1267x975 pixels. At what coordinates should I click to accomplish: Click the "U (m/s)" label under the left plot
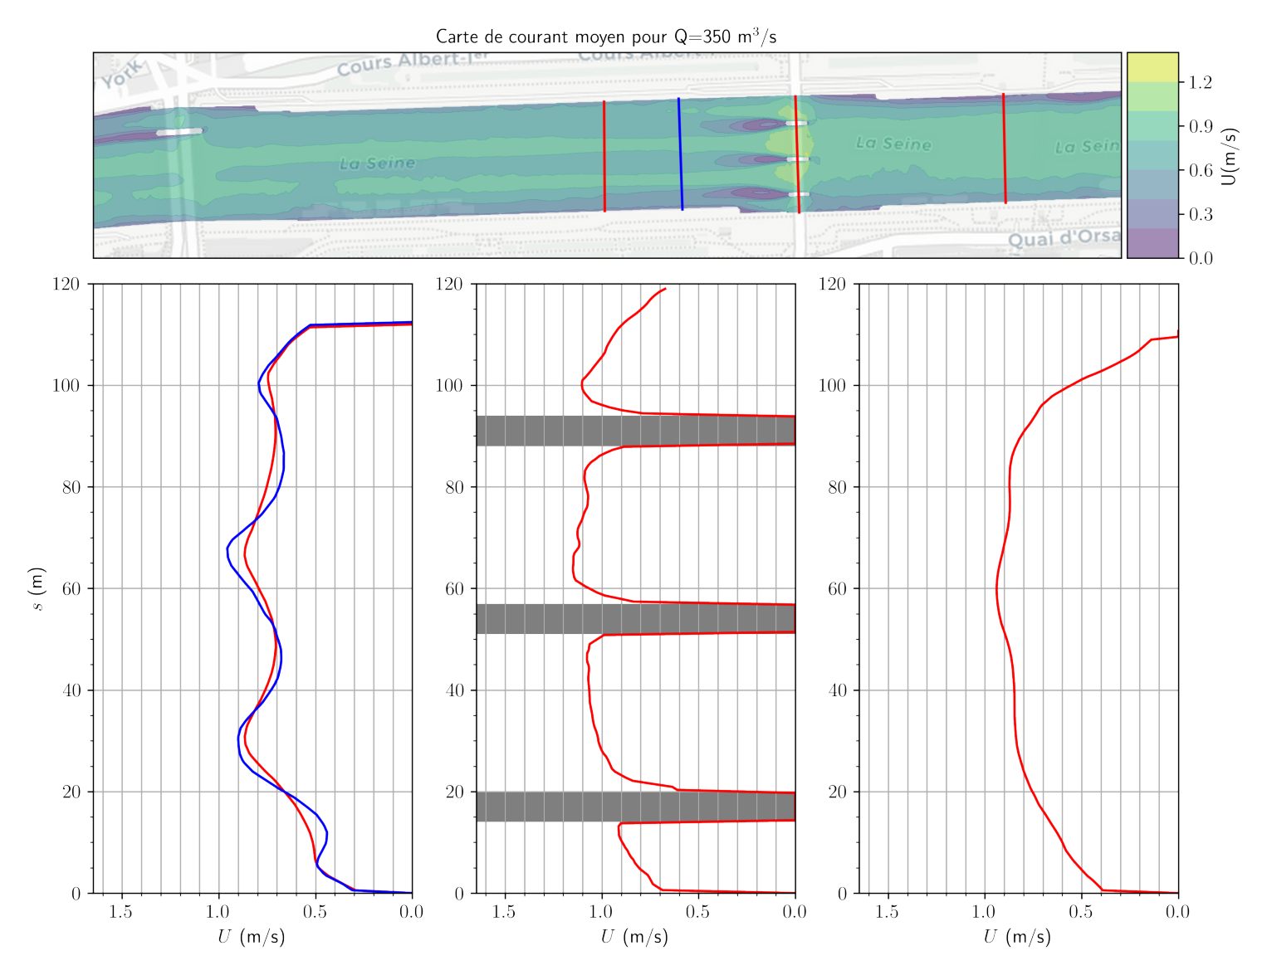click(252, 937)
